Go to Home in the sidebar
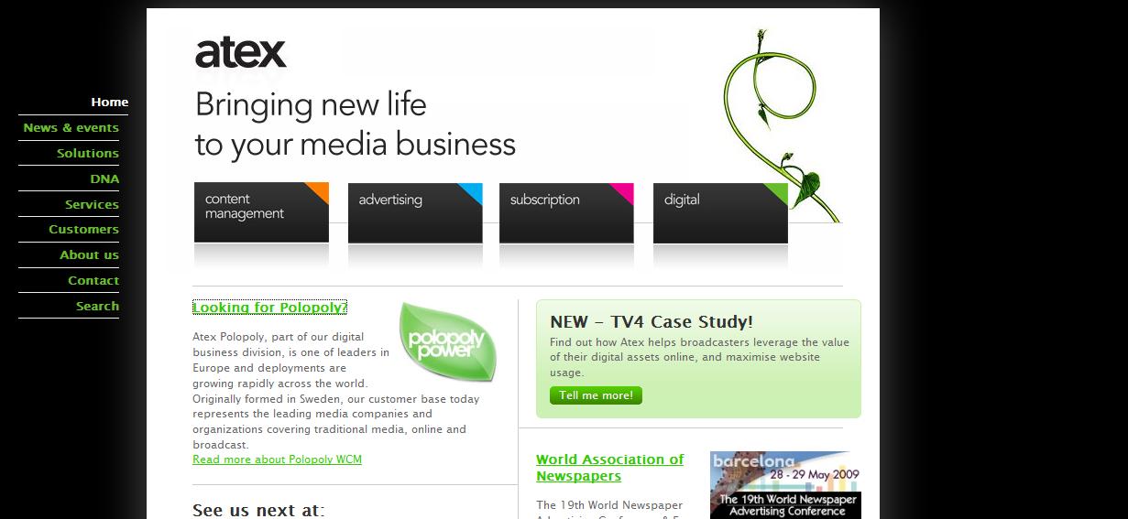This screenshot has width=1128, height=519. [x=110, y=102]
